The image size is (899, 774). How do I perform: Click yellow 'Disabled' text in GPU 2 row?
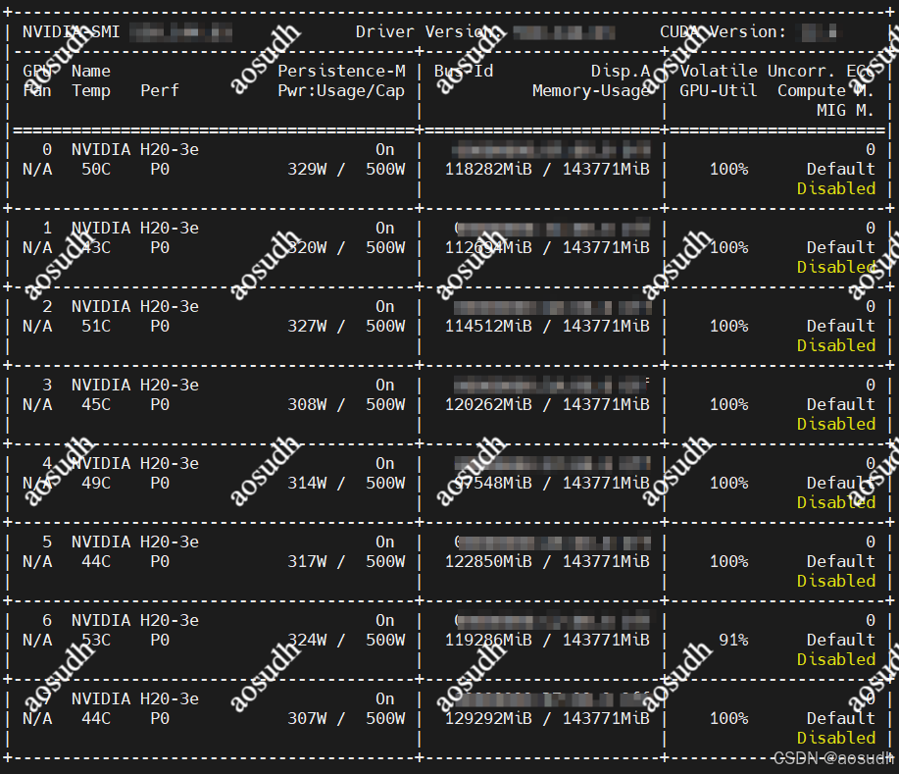(x=836, y=346)
